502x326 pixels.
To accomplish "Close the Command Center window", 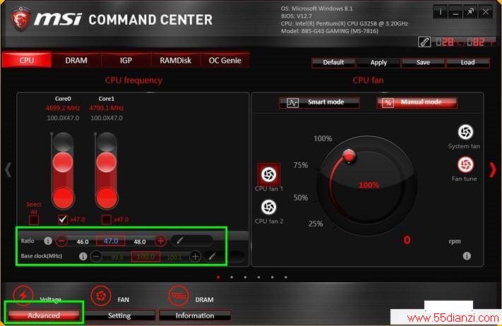I will click(x=485, y=12).
